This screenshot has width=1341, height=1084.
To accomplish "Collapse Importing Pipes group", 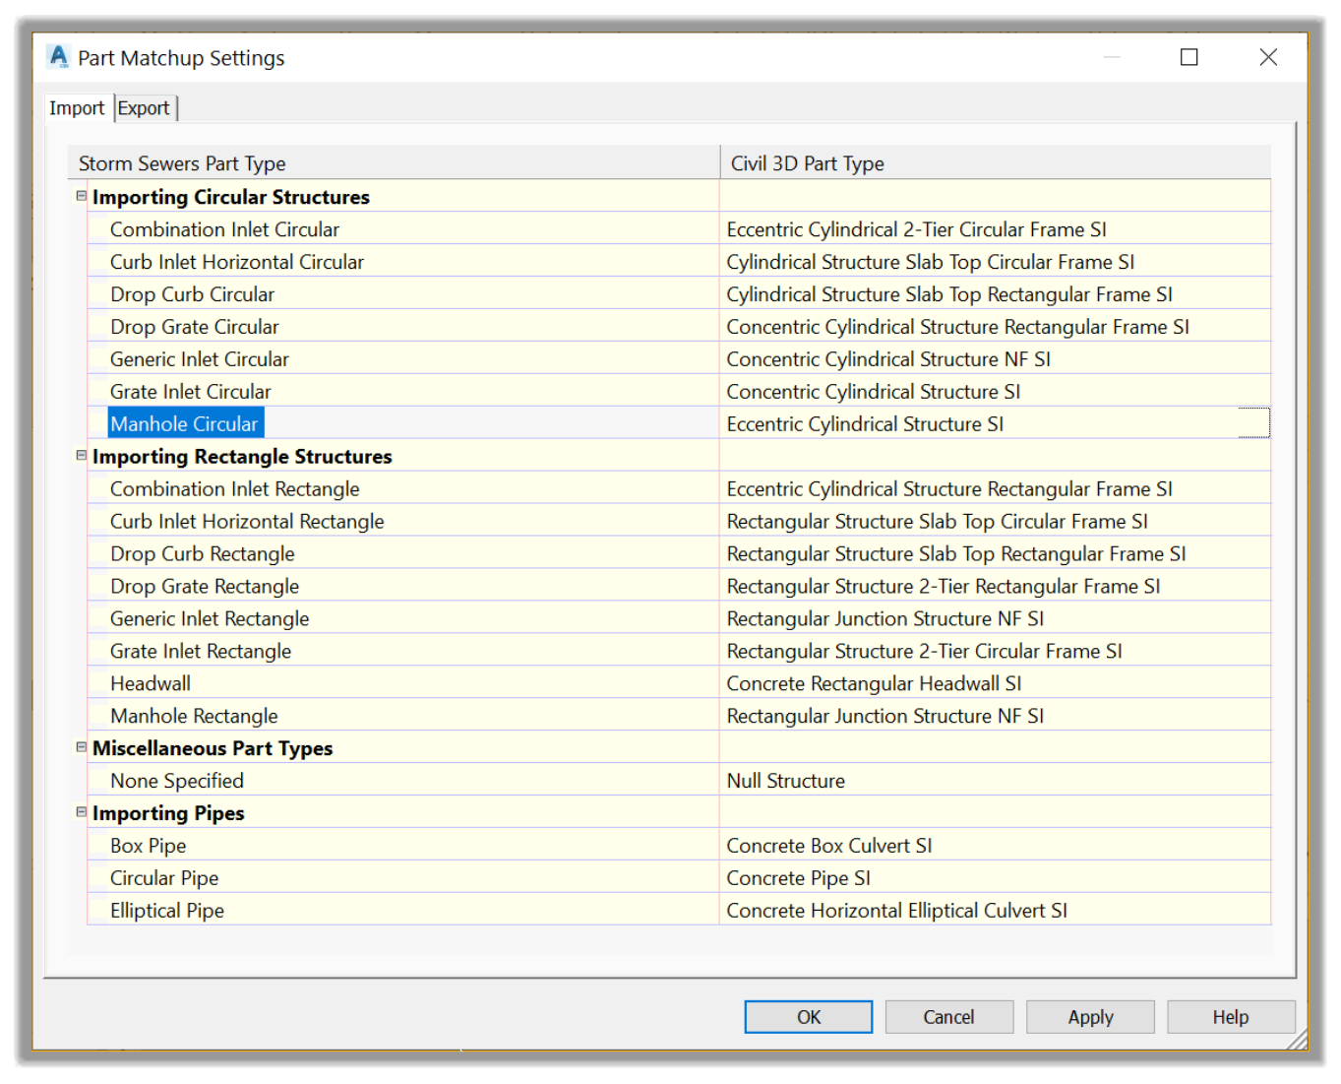I will 82,812.
